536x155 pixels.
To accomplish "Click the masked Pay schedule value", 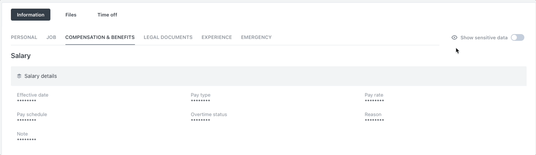I will tap(26, 121).
